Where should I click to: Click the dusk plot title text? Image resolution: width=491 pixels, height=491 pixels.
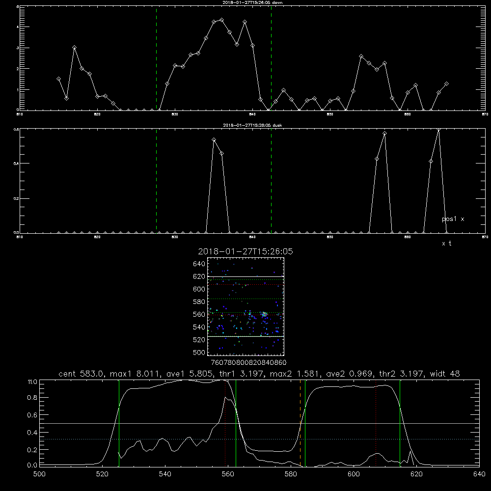[252, 125]
